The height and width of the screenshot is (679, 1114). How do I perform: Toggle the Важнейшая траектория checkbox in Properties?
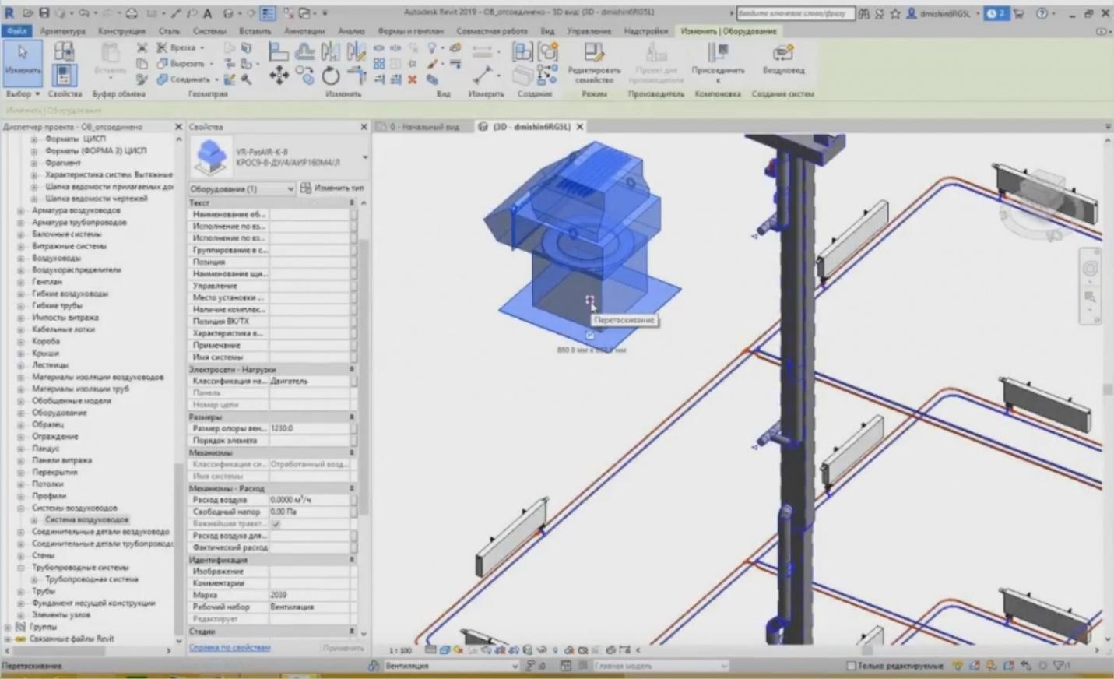coord(276,524)
